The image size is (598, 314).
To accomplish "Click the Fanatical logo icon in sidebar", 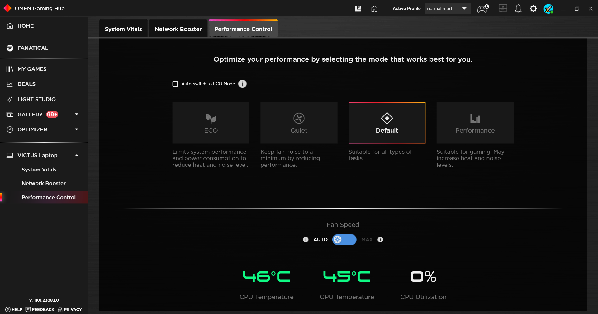I will point(10,48).
